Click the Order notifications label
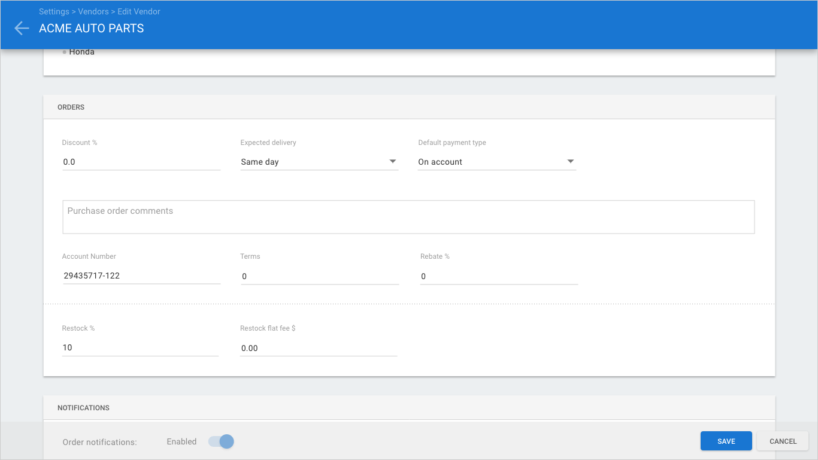This screenshot has height=460, width=818. [x=100, y=442]
